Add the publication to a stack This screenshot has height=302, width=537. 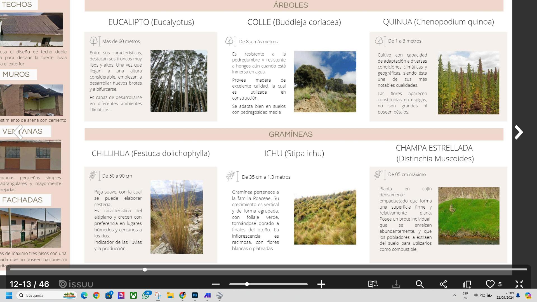click(x=467, y=284)
